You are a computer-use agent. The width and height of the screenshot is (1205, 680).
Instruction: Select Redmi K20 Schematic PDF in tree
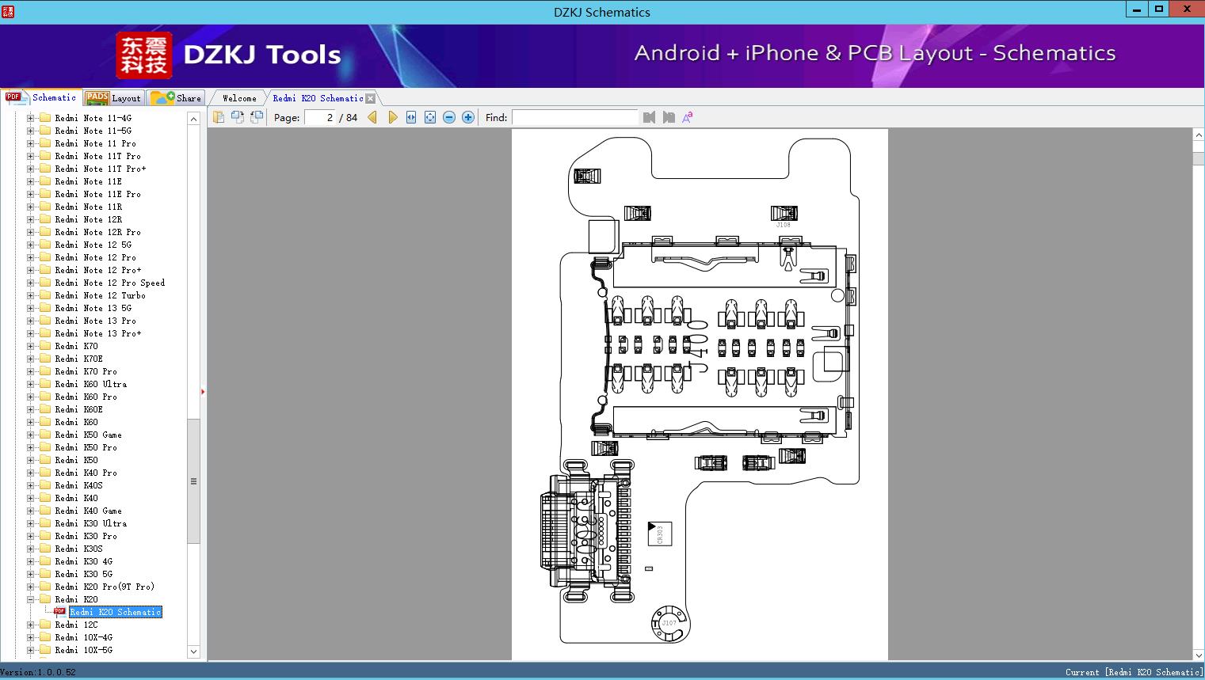pos(116,612)
